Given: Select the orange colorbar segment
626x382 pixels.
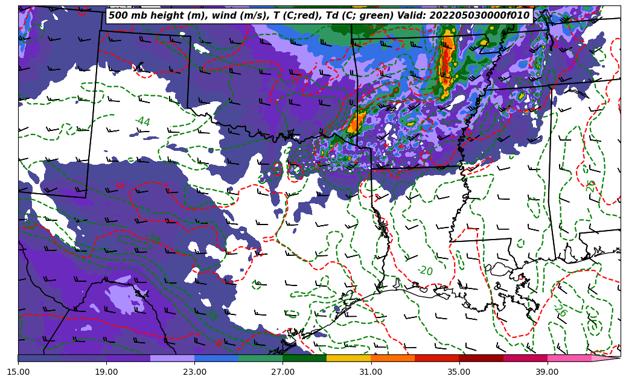Looking at the screenshot, I should coord(392,358).
